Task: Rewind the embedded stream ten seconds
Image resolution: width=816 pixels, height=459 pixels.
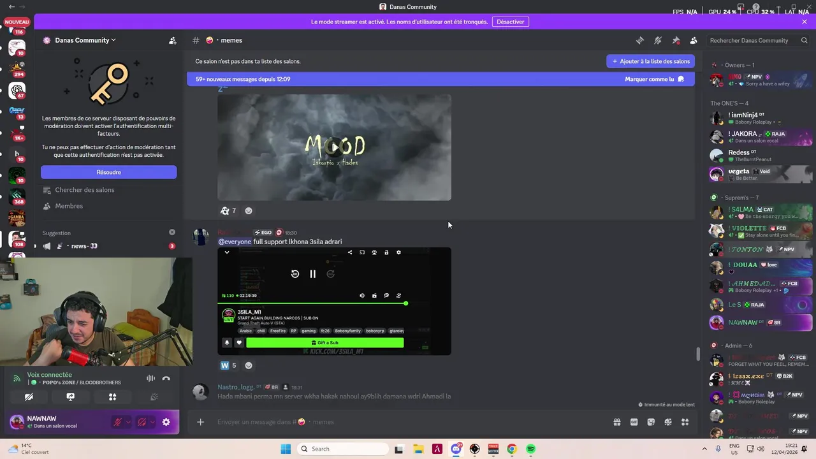Action: point(295,274)
